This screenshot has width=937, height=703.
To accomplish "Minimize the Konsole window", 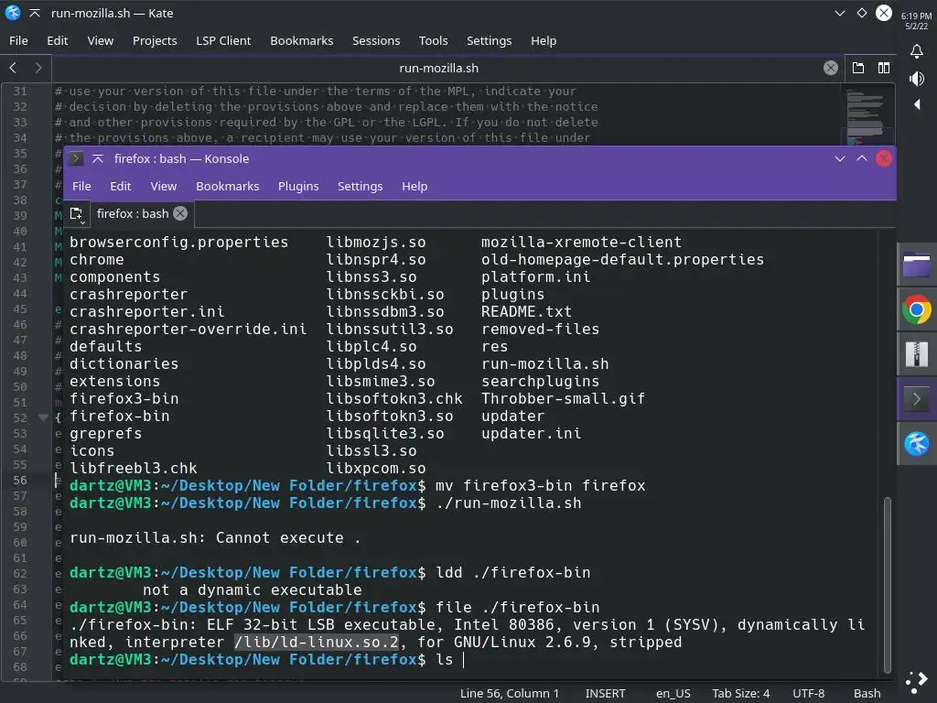I will tap(840, 158).
